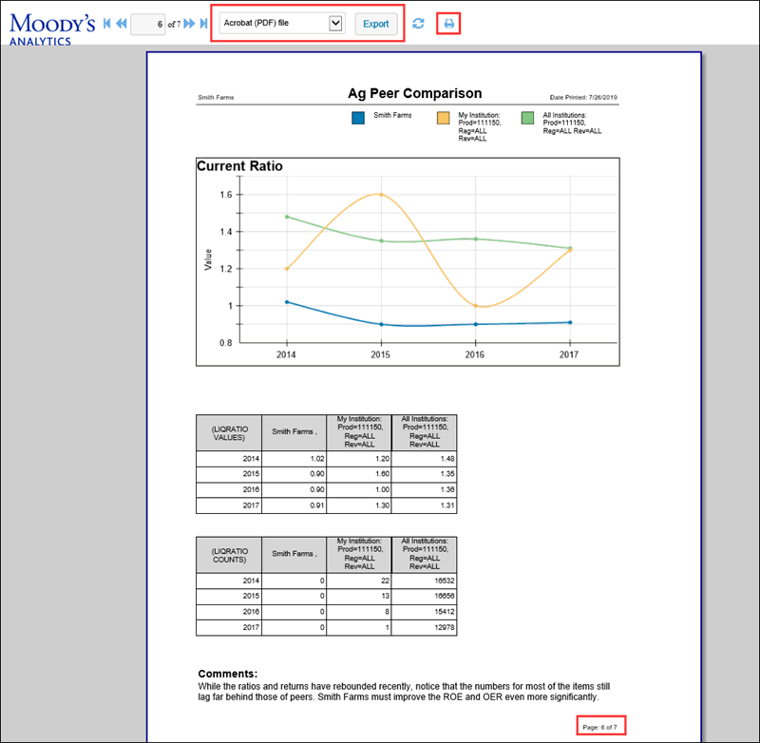Go to the previous report page
This screenshot has width=760, height=743.
click(122, 23)
